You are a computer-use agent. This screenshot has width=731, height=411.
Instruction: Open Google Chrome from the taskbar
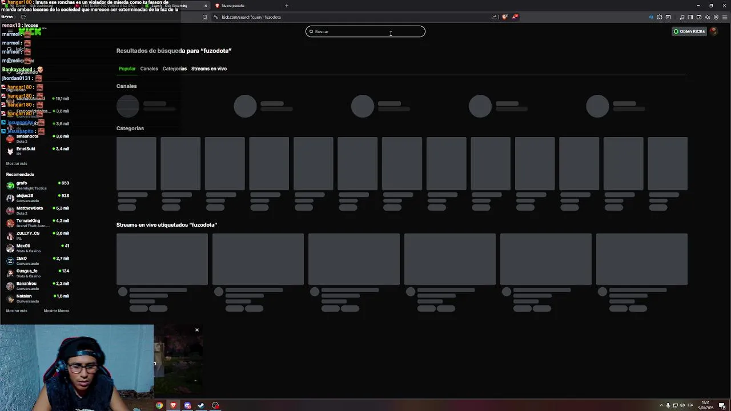point(159,405)
